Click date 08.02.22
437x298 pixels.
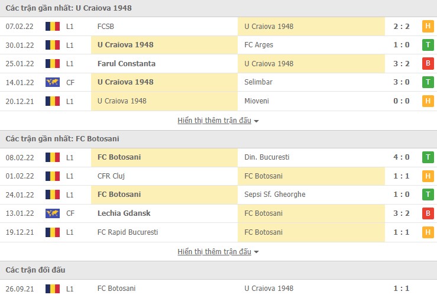(20, 157)
